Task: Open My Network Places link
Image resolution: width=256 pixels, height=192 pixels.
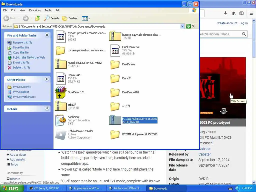Action: point(24,97)
